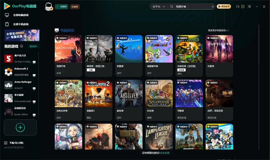The width and height of the screenshot is (270, 160).
Task: Open the Closers game card
Action: pos(219,136)
